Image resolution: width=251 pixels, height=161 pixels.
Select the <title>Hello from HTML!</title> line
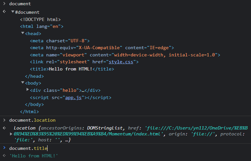[72, 69]
